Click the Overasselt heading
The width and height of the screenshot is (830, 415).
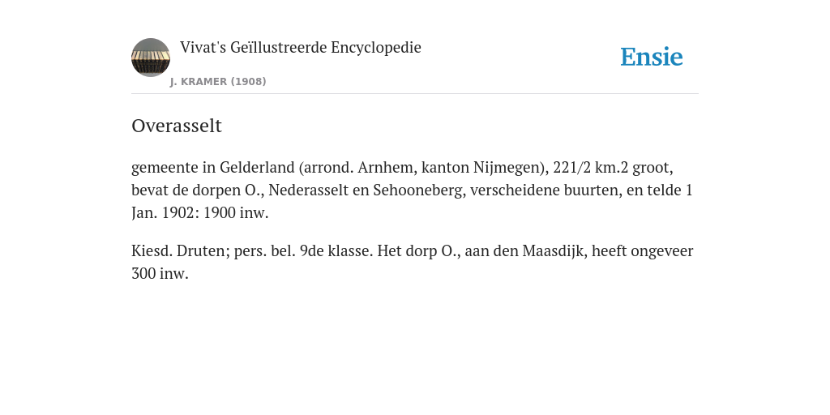point(176,126)
